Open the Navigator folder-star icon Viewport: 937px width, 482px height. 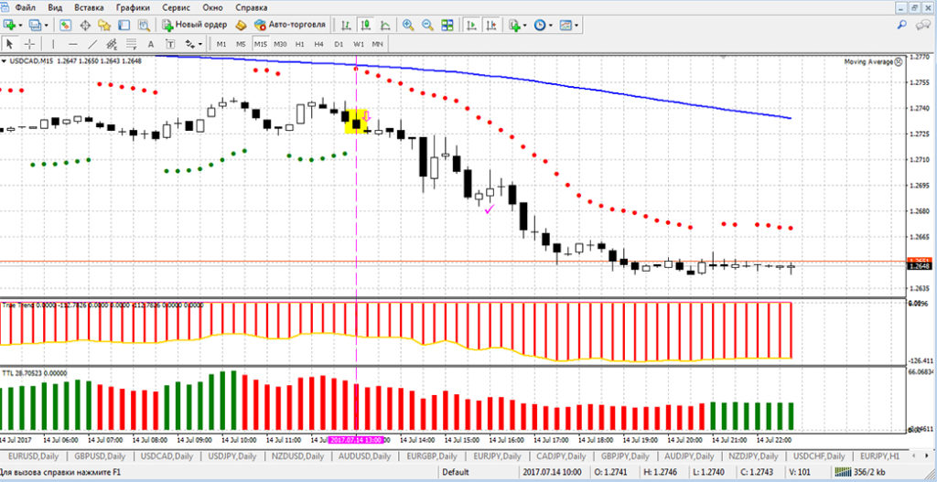click(x=104, y=25)
